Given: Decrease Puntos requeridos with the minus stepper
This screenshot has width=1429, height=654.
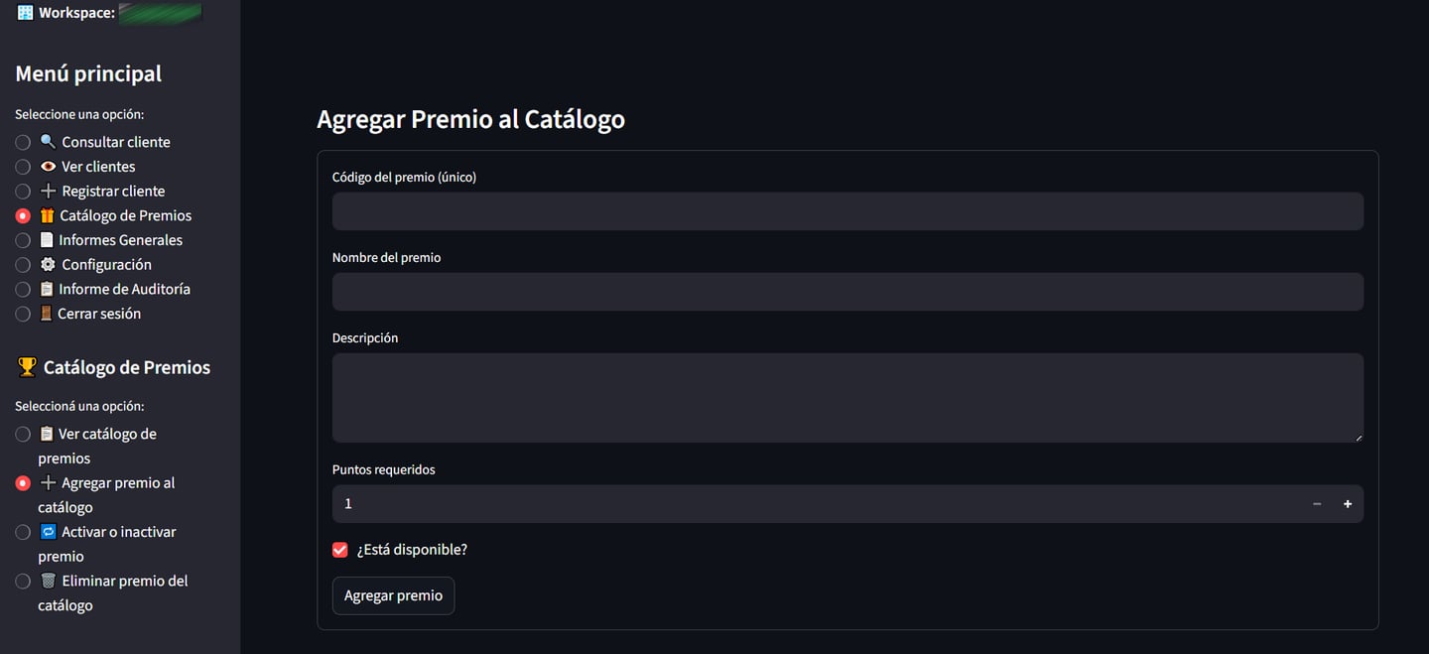Looking at the screenshot, I should point(1317,504).
